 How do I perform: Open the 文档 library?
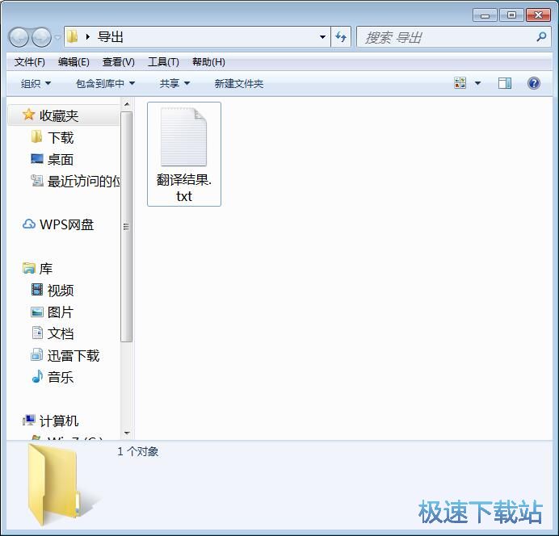click(x=61, y=333)
